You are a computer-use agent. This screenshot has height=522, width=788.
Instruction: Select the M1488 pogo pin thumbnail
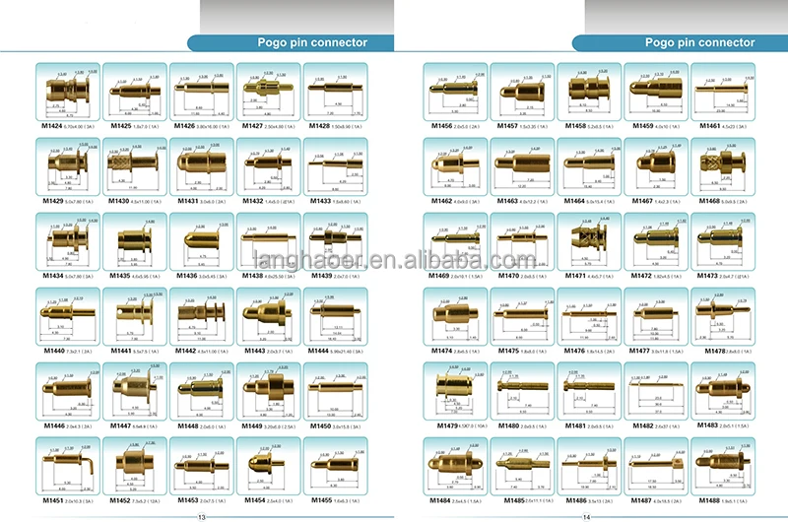pos(723,466)
